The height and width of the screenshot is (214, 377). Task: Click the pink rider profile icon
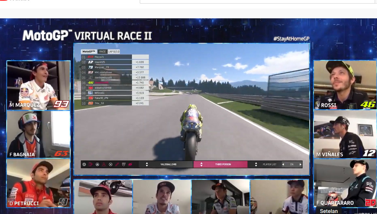pos(104,165)
